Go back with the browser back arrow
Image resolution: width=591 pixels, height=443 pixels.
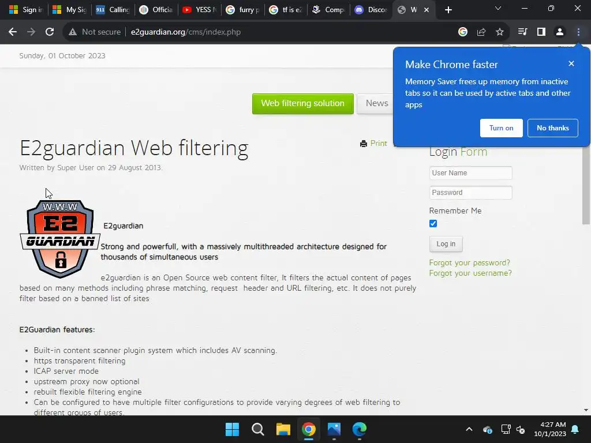(13, 32)
